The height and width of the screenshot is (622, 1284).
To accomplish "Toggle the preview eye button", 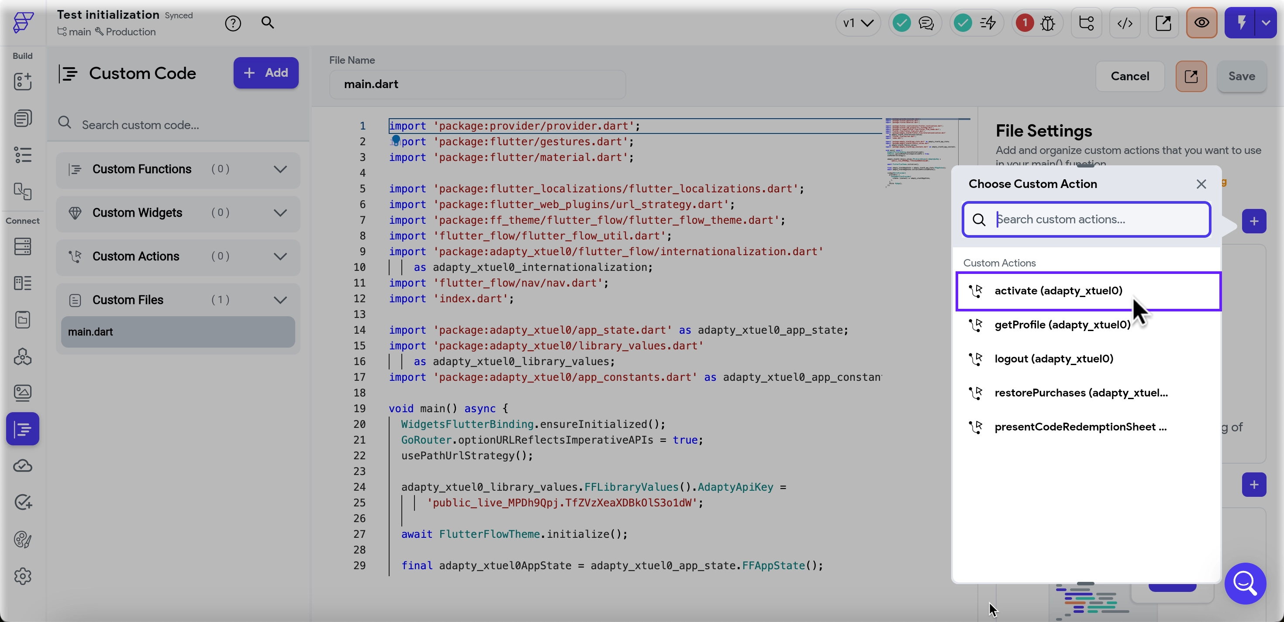I will tap(1201, 23).
